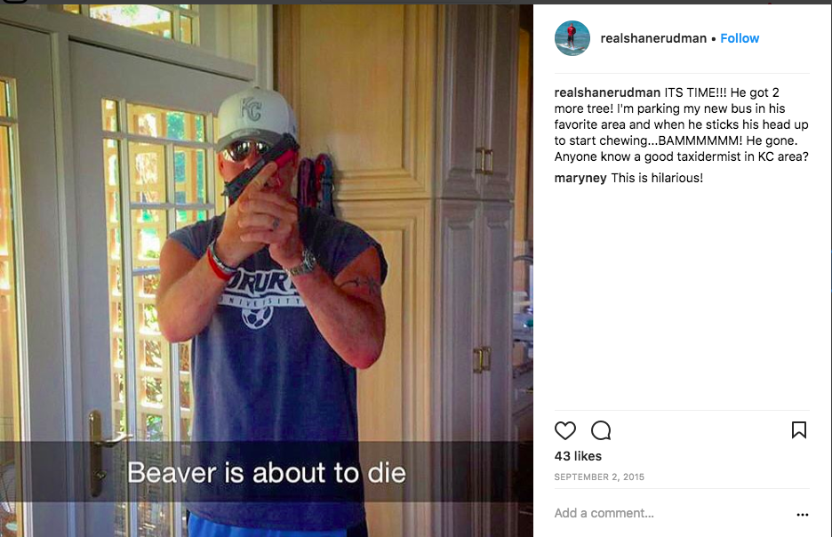
Task: Click the This is hilarious! comment text
Action: [x=657, y=178]
